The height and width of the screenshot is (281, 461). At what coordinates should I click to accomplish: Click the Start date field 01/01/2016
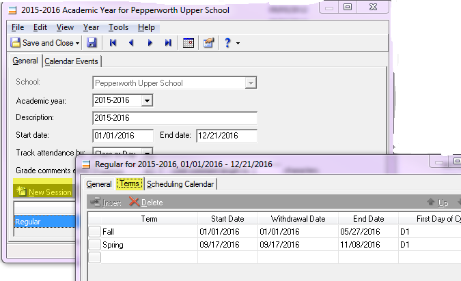[x=123, y=136]
